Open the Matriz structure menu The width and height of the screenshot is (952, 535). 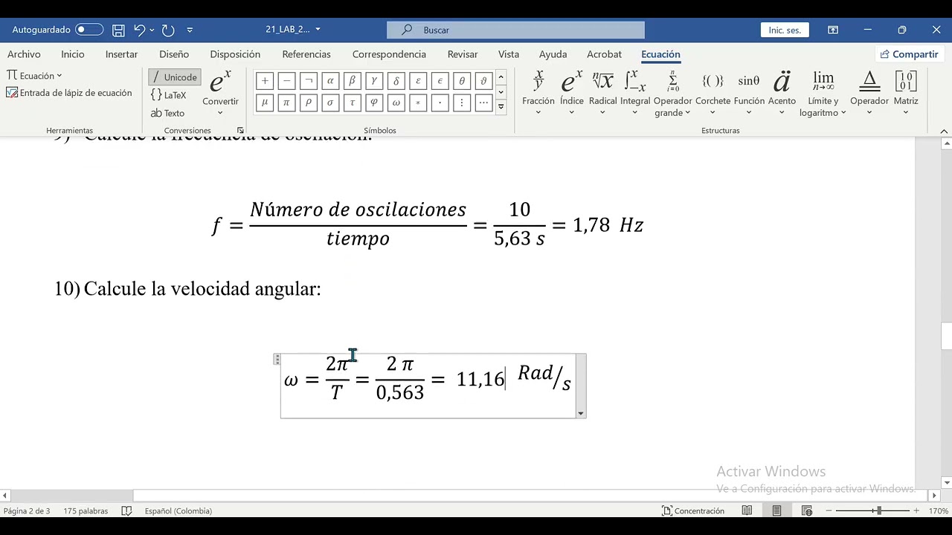(x=906, y=93)
